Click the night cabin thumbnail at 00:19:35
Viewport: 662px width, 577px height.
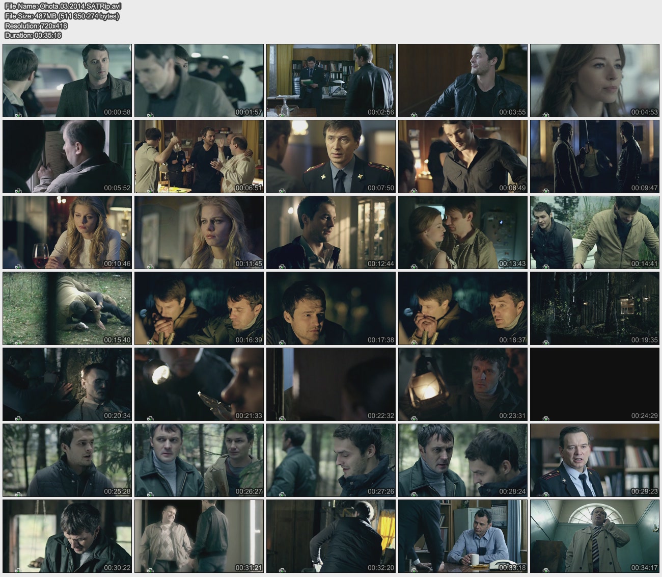[x=594, y=308]
